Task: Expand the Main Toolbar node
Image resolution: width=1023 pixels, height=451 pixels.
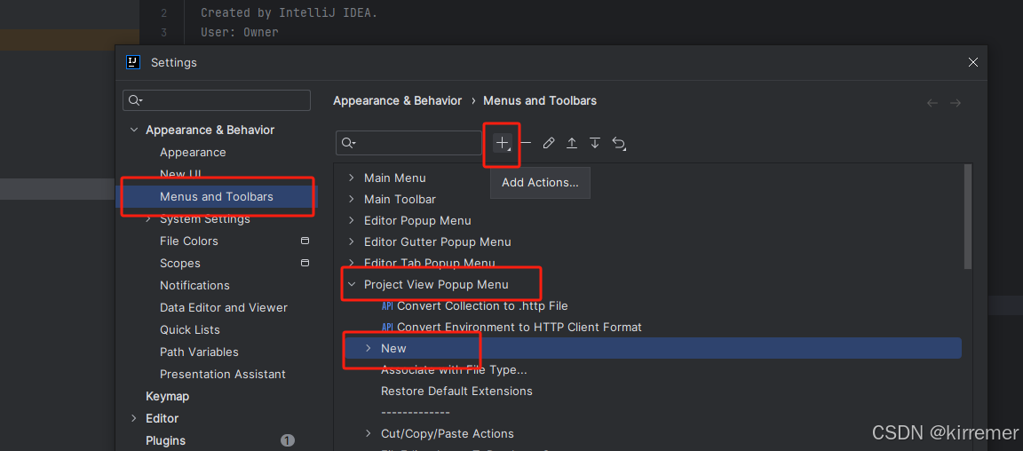Action: pyautogui.click(x=352, y=199)
